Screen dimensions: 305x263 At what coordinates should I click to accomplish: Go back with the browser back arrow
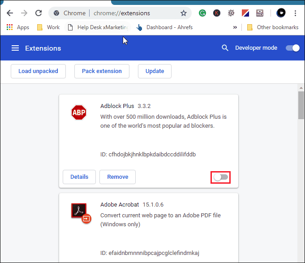(10, 13)
